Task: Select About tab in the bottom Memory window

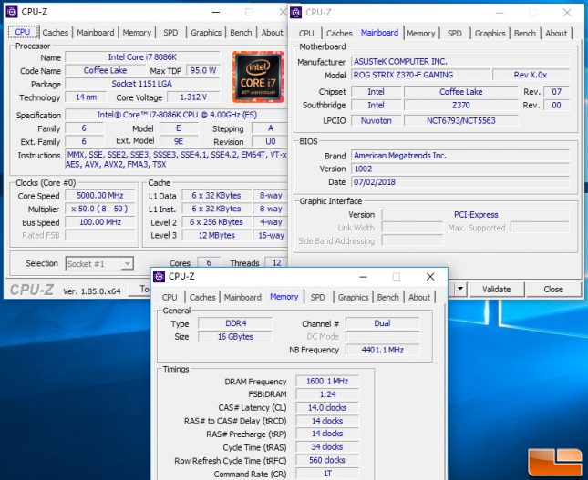Action: 419,297
